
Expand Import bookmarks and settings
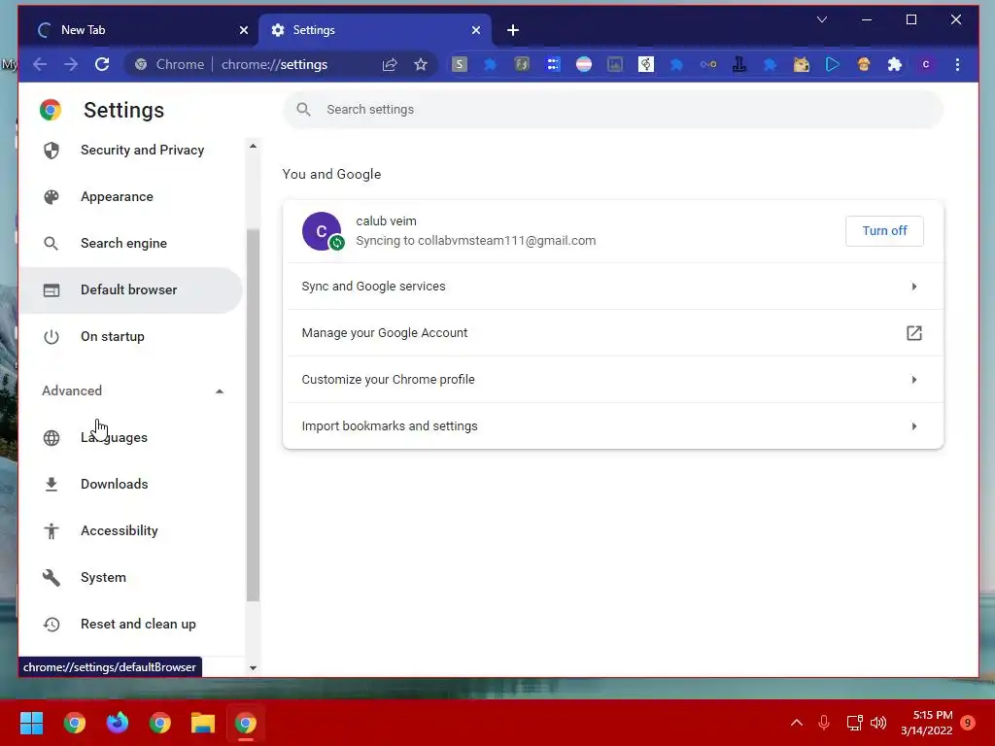tap(613, 426)
